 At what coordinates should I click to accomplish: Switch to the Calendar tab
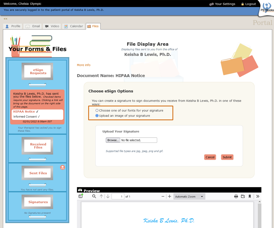click(x=73, y=26)
